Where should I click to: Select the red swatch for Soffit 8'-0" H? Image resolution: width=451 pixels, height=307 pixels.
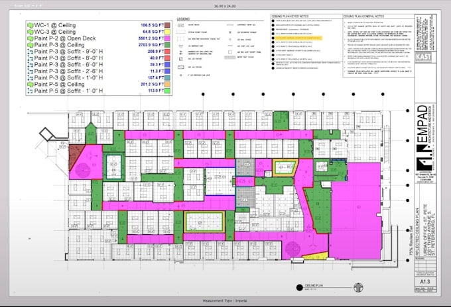[x=167, y=58]
